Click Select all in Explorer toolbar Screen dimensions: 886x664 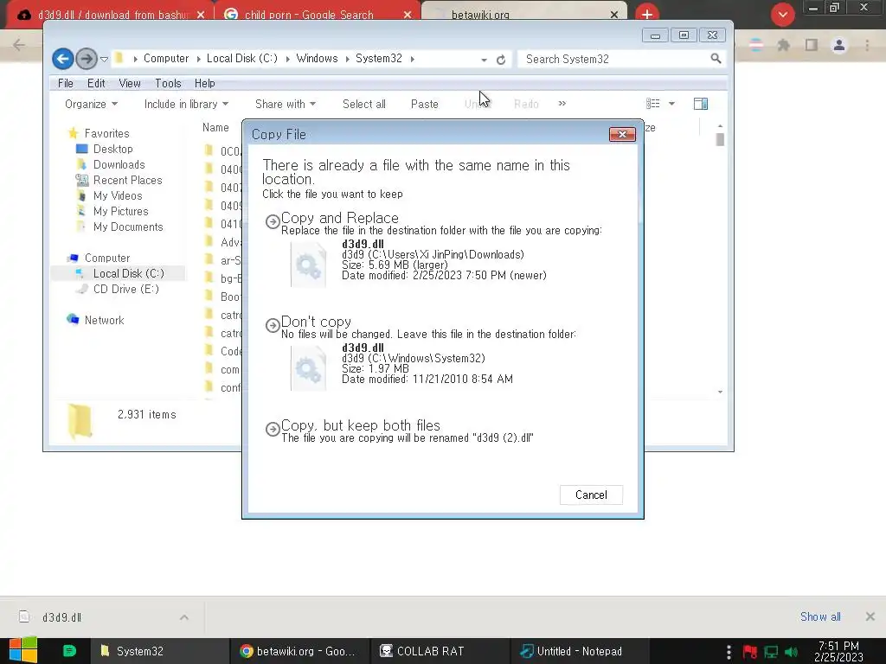click(364, 104)
